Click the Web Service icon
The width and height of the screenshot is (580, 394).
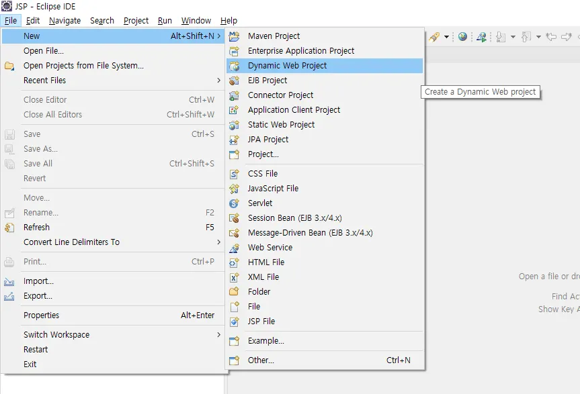[x=234, y=248]
